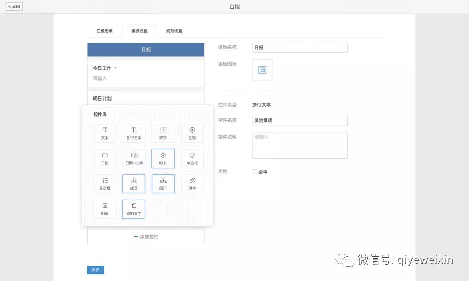Viewport: 469px width, 281px height.
Task: Click the 返回 back button
Action: [14, 7]
